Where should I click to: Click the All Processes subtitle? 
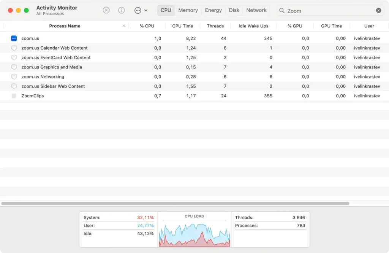click(x=50, y=14)
